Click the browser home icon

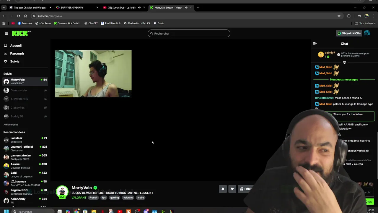[x=25, y=16]
